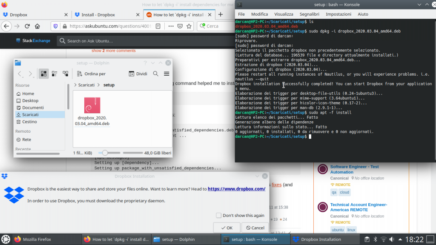Screen dimensions: 436x245
Task: Switch to Konsole taskbar entry
Action: pos(255,239)
